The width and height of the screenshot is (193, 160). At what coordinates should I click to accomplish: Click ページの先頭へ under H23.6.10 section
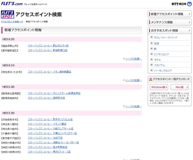point(133,80)
